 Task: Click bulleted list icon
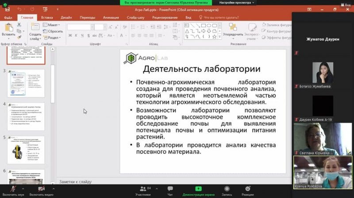point(134,27)
